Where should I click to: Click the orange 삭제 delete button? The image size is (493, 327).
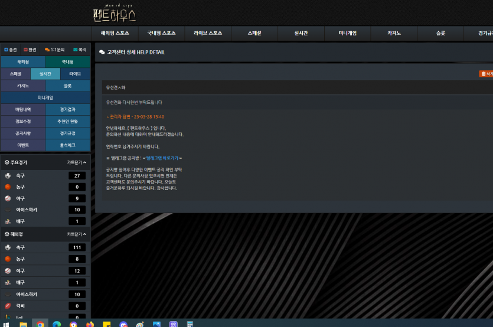coord(486,74)
